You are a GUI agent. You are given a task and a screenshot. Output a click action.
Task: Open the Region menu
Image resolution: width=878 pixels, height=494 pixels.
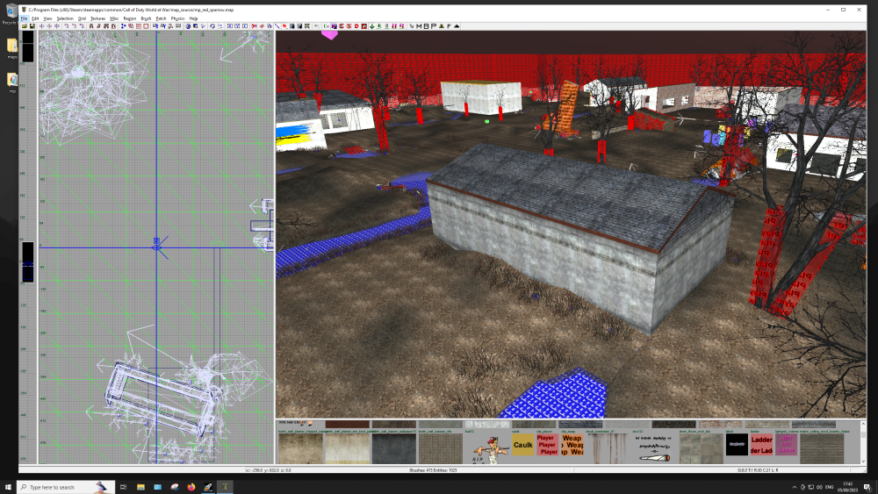tap(130, 18)
